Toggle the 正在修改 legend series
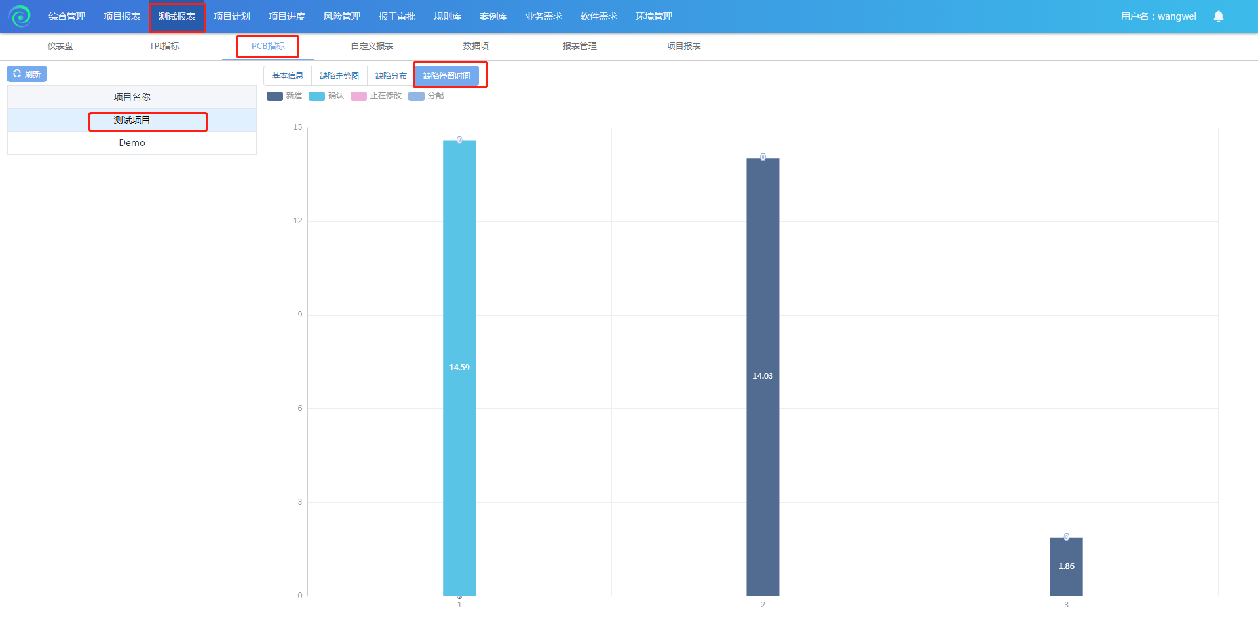 (375, 96)
